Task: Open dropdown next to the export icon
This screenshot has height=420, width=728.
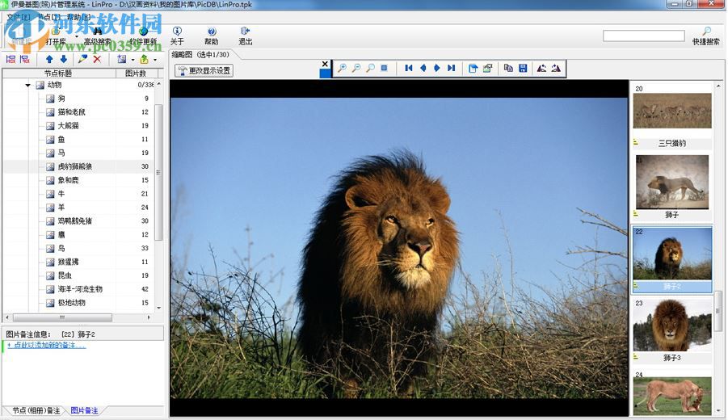Action: 155,59
